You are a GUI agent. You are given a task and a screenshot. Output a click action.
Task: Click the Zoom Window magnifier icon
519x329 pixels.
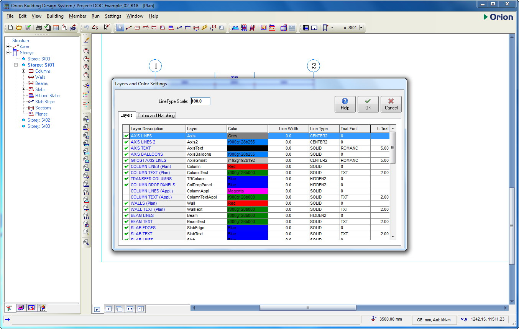tap(86, 51)
